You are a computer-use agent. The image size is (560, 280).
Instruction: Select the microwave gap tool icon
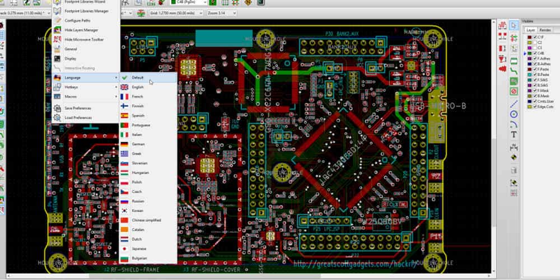[x=502, y=36]
